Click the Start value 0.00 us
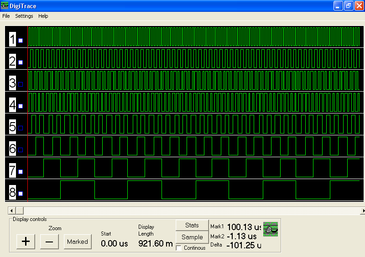This screenshot has height=257, width=365. point(115,243)
